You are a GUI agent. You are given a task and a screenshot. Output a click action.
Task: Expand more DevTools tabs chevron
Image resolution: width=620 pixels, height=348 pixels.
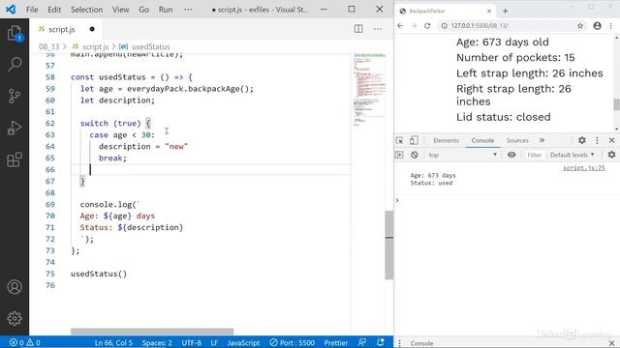542,140
